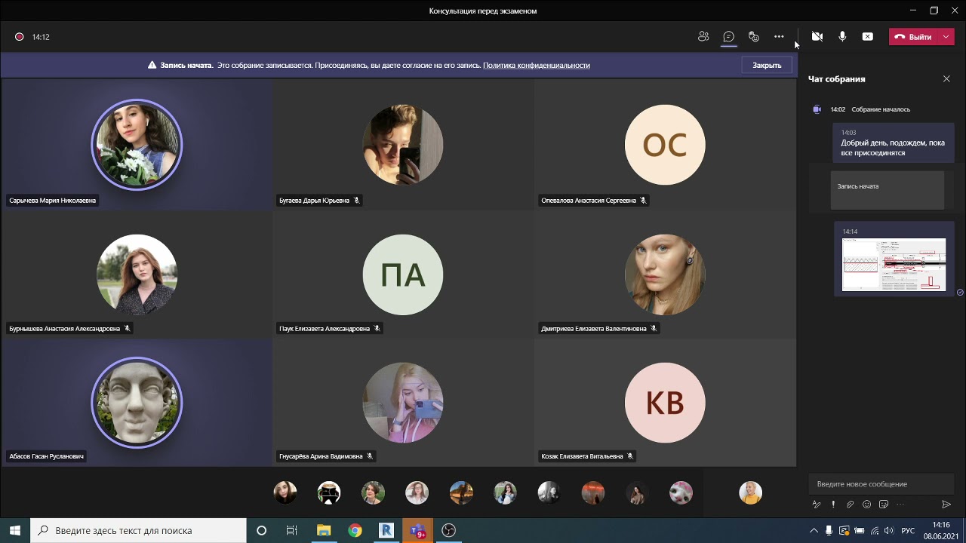This screenshot has width=966, height=543.
Task: Show hidden system tray icons
Action: tap(814, 531)
